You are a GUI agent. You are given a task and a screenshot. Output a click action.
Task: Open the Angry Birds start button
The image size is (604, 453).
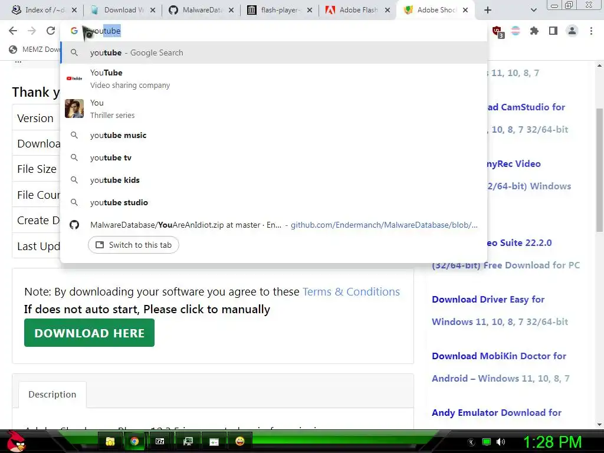pyautogui.click(x=15, y=441)
